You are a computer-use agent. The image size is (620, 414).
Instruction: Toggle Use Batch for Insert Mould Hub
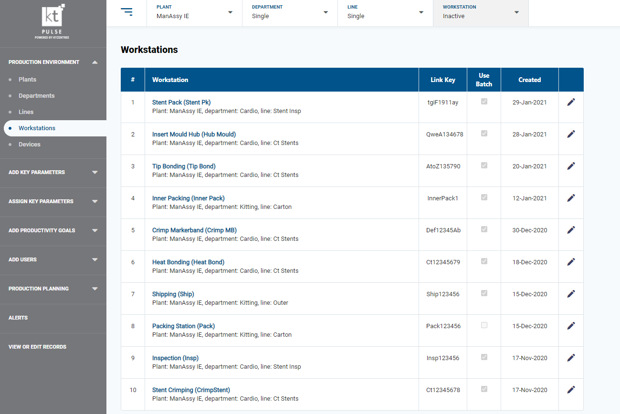pyautogui.click(x=484, y=134)
